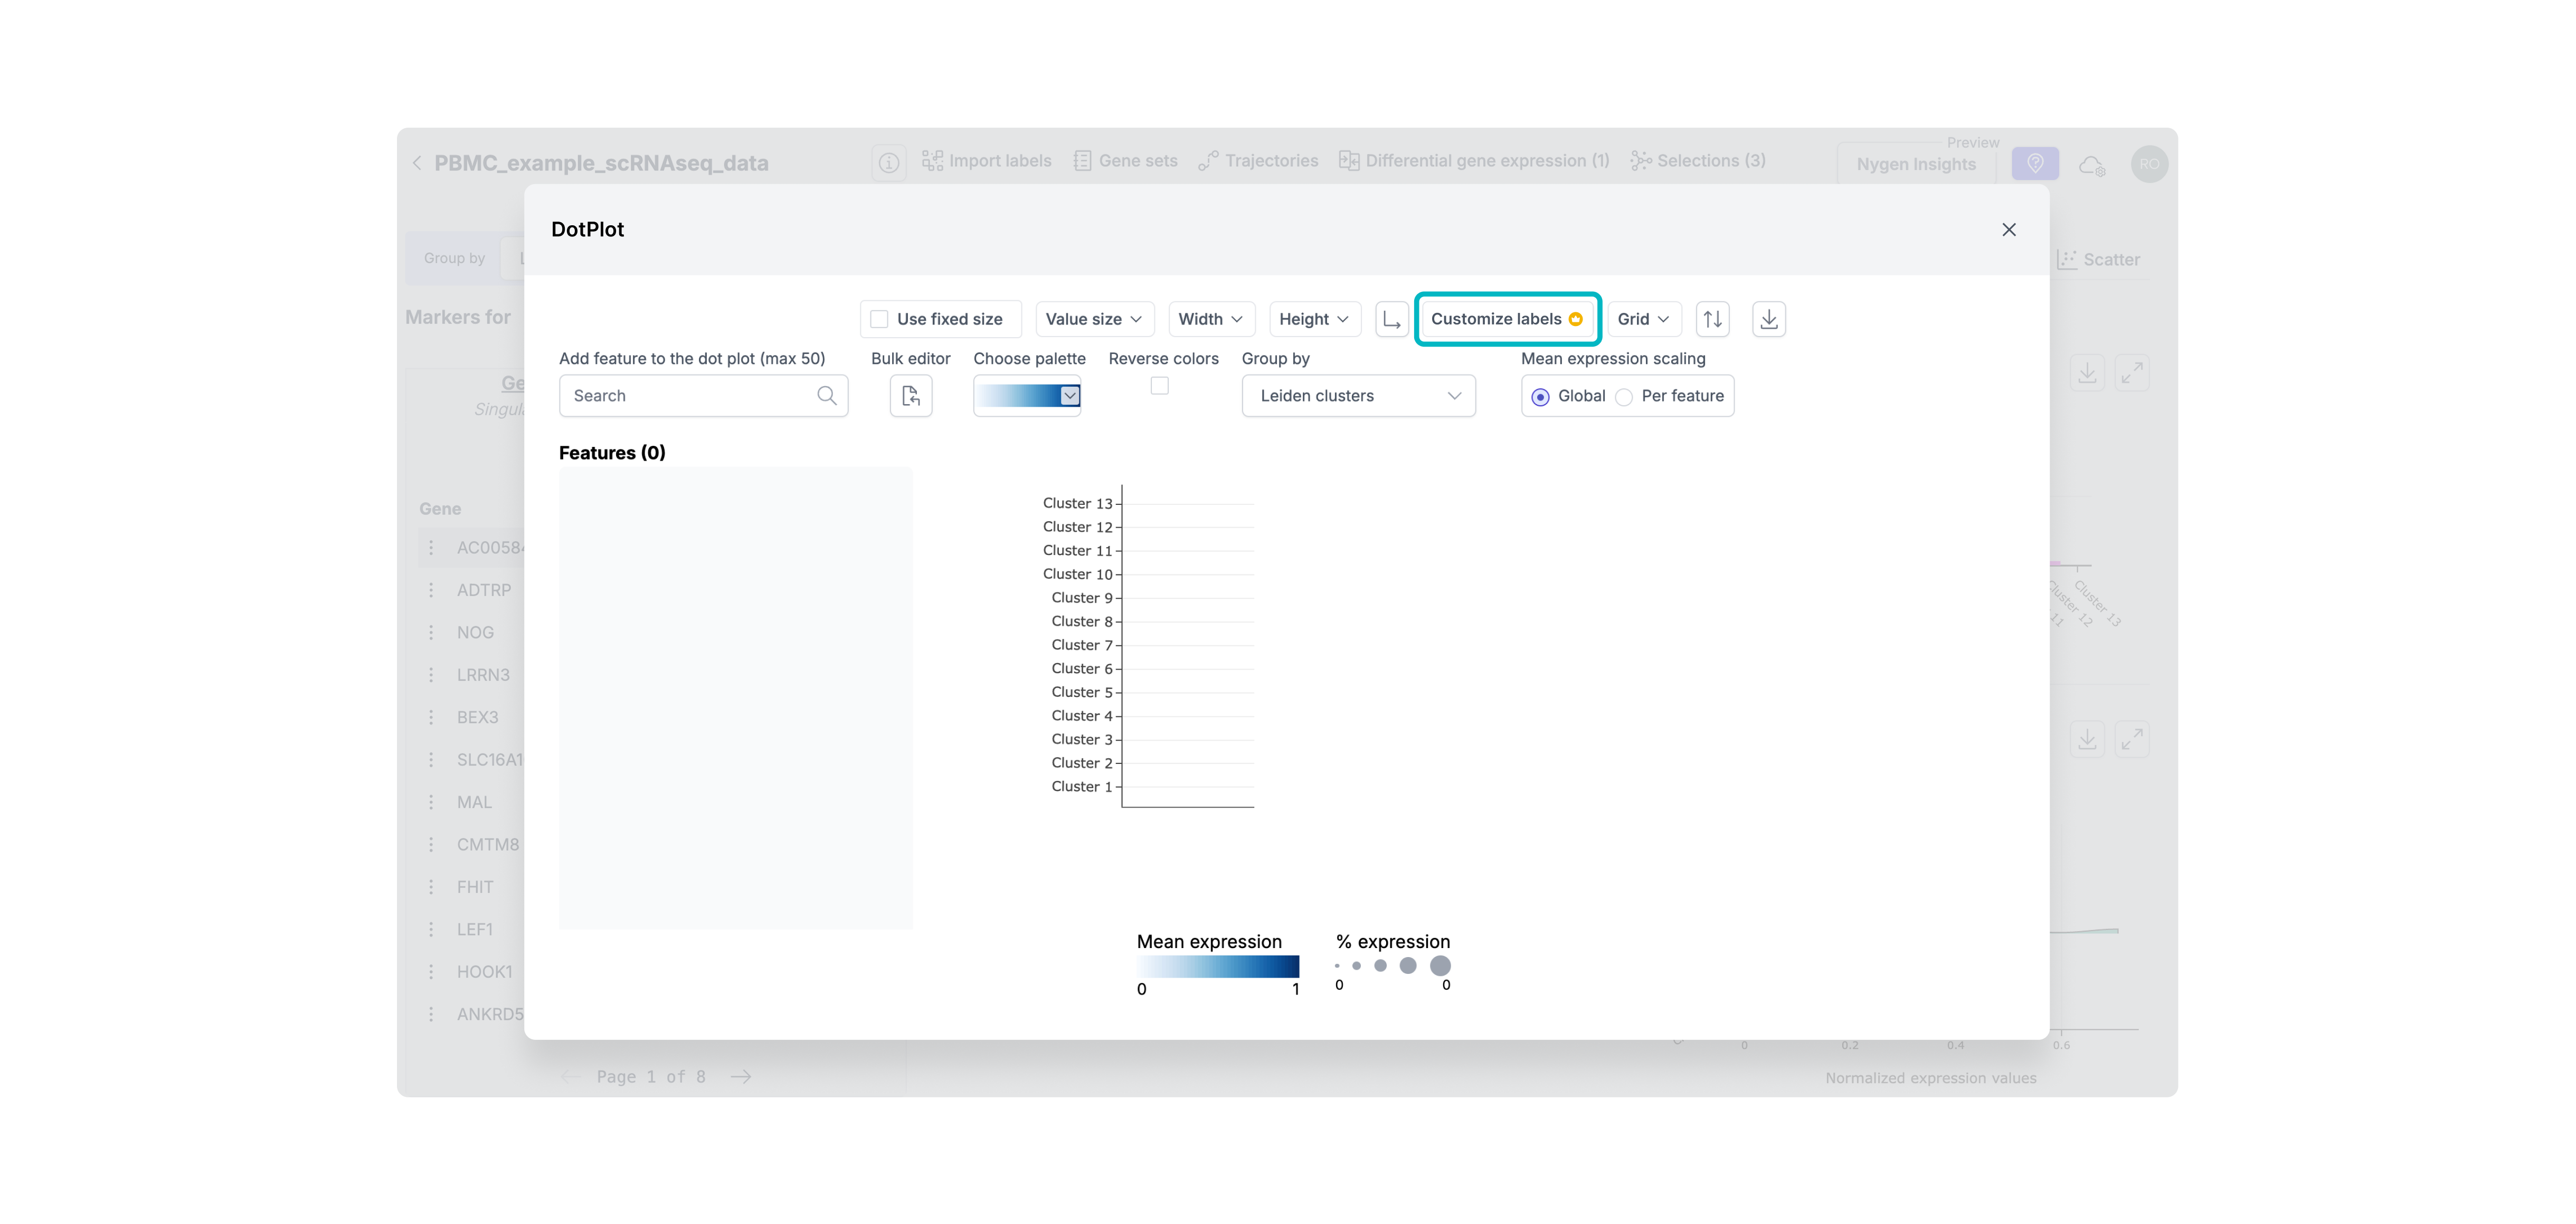Click the Bulk editor paste icon
The width and height of the screenshot is (2576, 1224).
point(910,396)
